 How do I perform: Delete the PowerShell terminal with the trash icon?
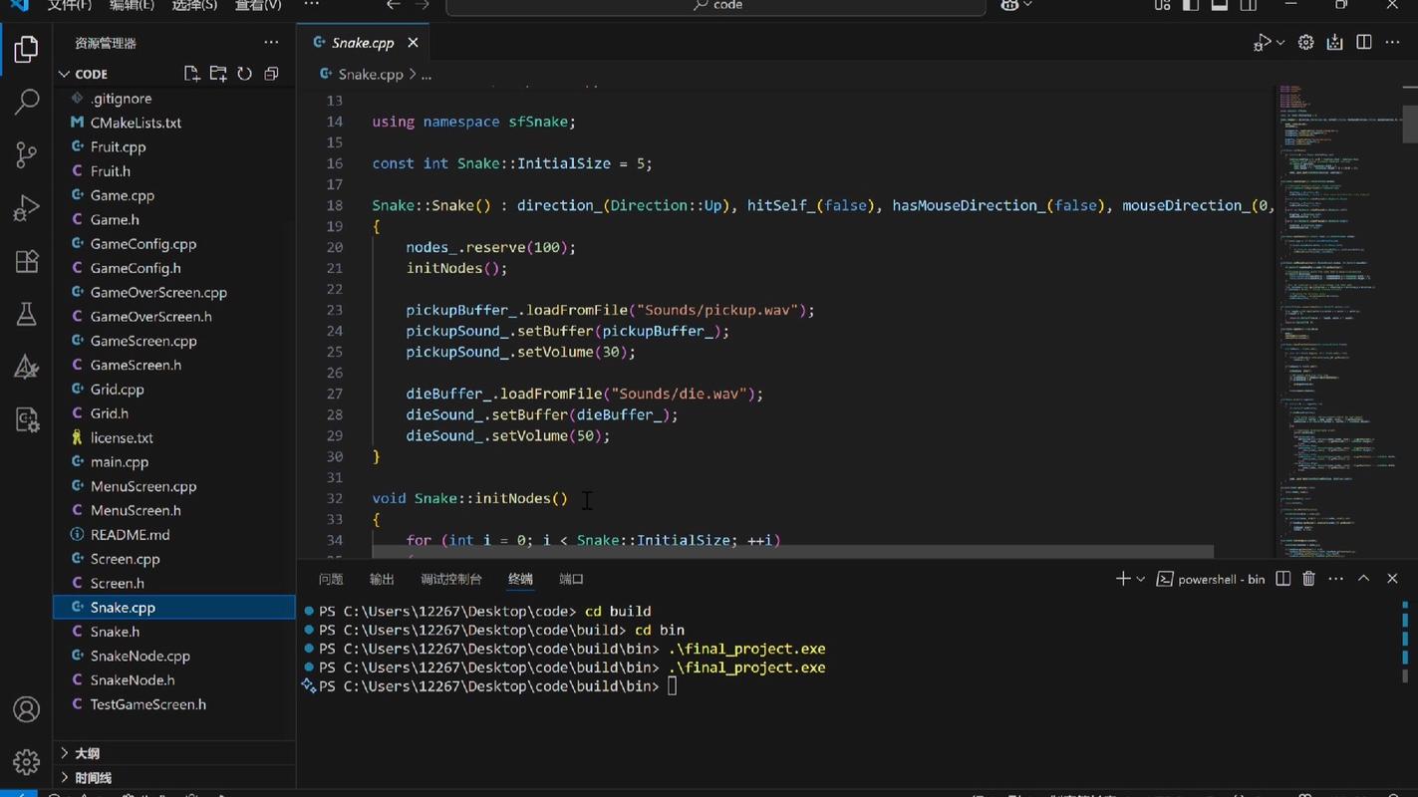pos(1309,579)
